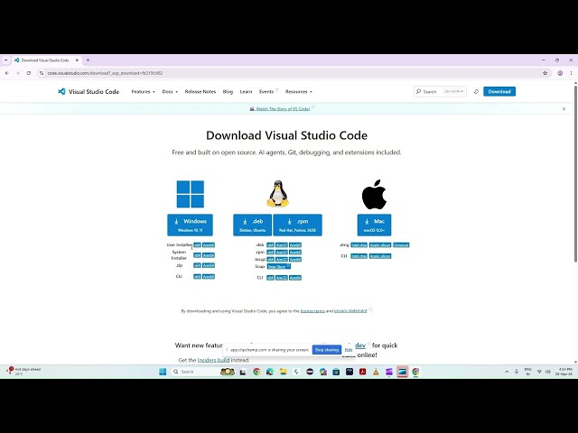Viewport: 578px width, 433px height.
Task: Open Chrome three-dot menu
Action: click(571, 73)
